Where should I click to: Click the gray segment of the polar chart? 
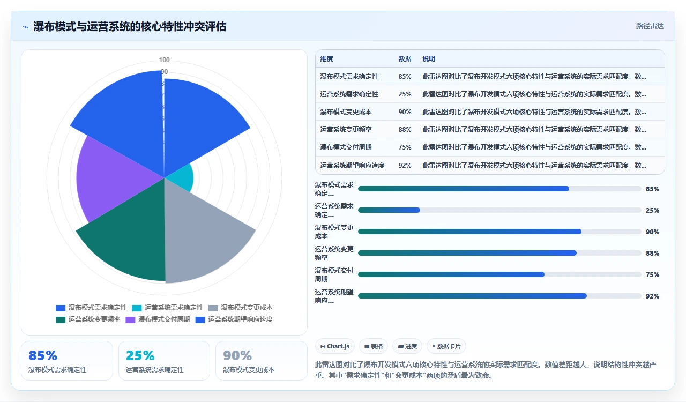coord(204,236)
